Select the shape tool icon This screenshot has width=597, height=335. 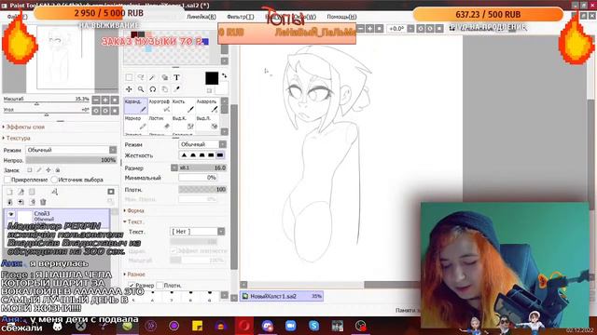(x=164, y=77)
